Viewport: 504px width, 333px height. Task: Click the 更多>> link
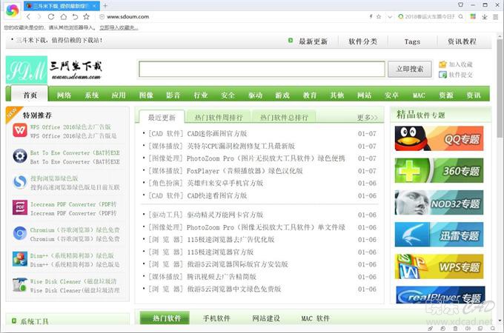[367, 118]
